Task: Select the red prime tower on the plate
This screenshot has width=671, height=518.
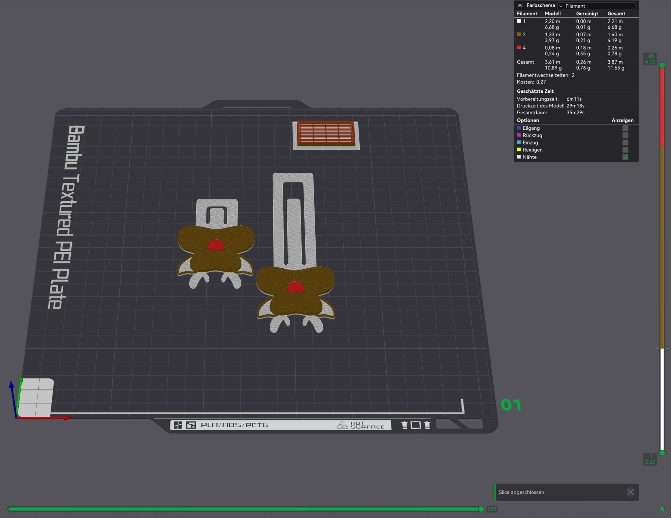Action: pos(326,134)
